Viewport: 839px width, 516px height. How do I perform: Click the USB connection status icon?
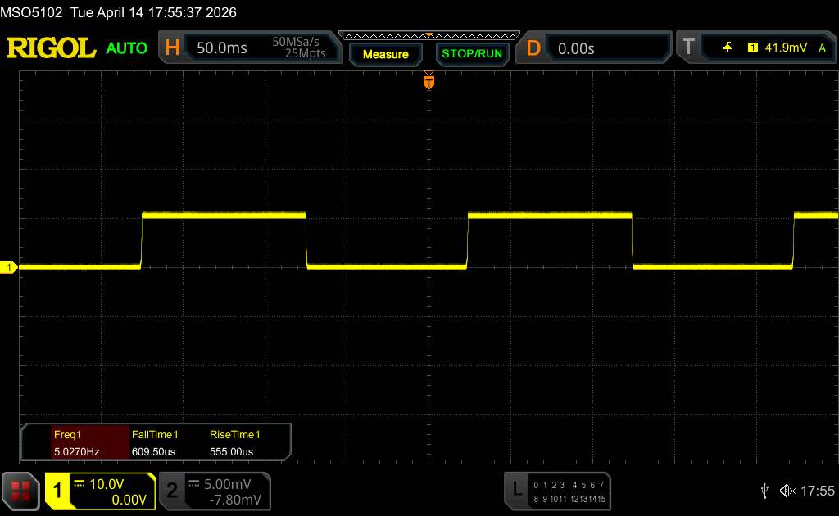(x=764, y=491)
